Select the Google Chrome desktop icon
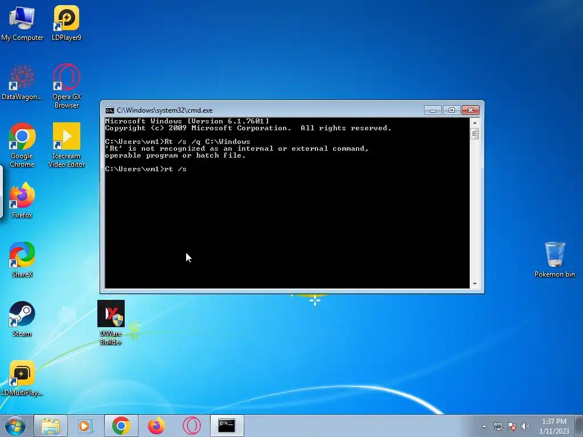 point(22,145)
